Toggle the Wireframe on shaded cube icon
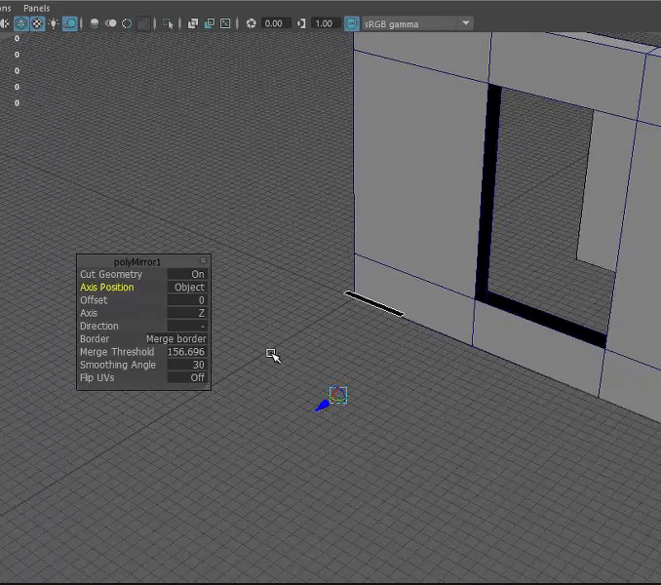The width and height of the screenshot is (661, 585). (21, 23)
